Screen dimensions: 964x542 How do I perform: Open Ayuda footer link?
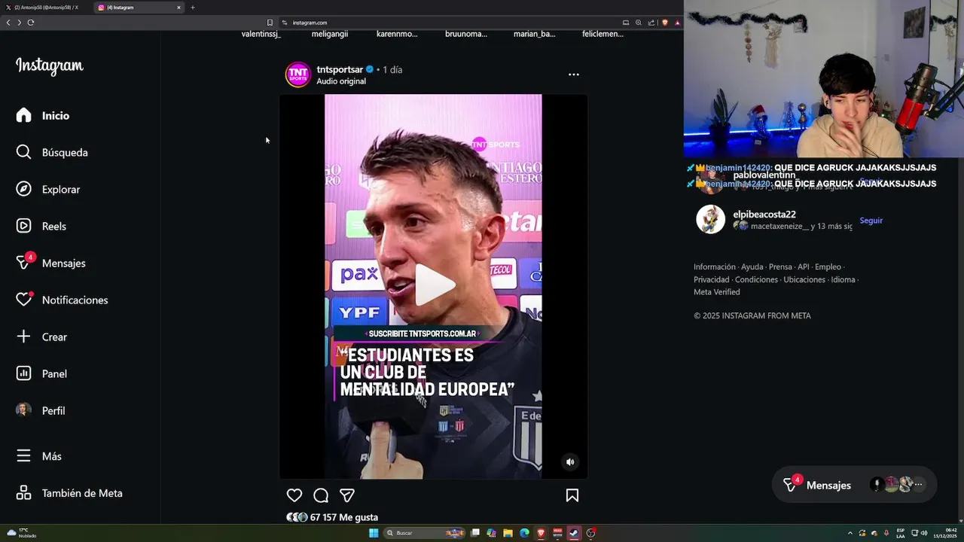[x=752, y=267]
